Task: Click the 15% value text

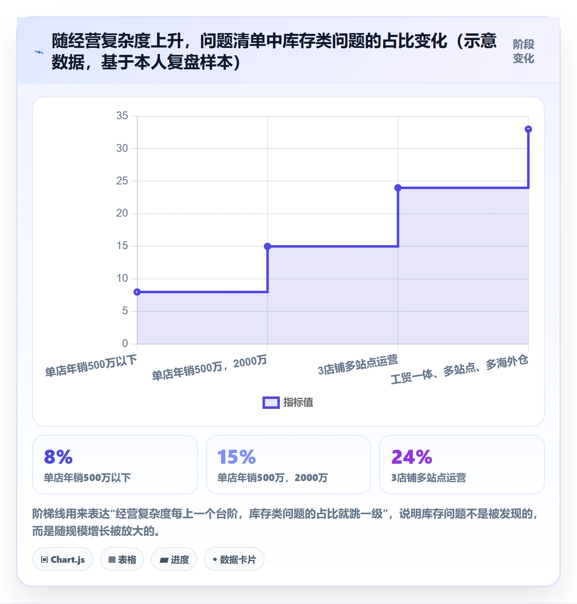Action: [x=237, y=457]
